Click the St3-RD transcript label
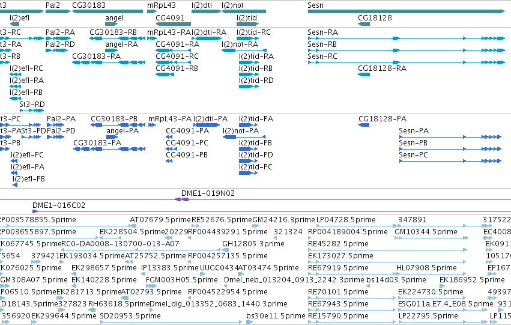The image size is (511, 325). (32, 105)
